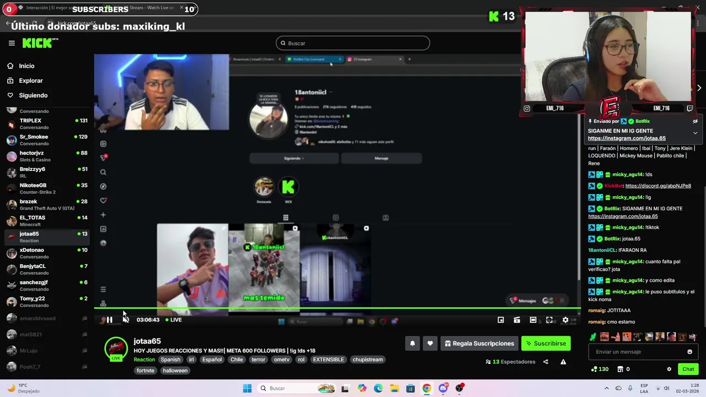Viewport: 706px width, 397px height.
Task: Open NikoteeGB Counter-Strike 2 channel
Action: pyautogui.click(x=47, y=189)
